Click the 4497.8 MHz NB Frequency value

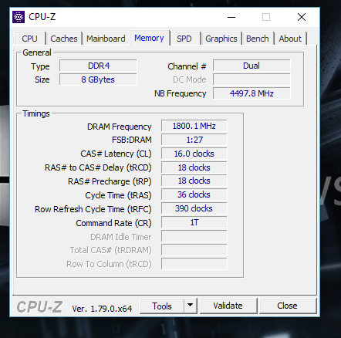252,93
